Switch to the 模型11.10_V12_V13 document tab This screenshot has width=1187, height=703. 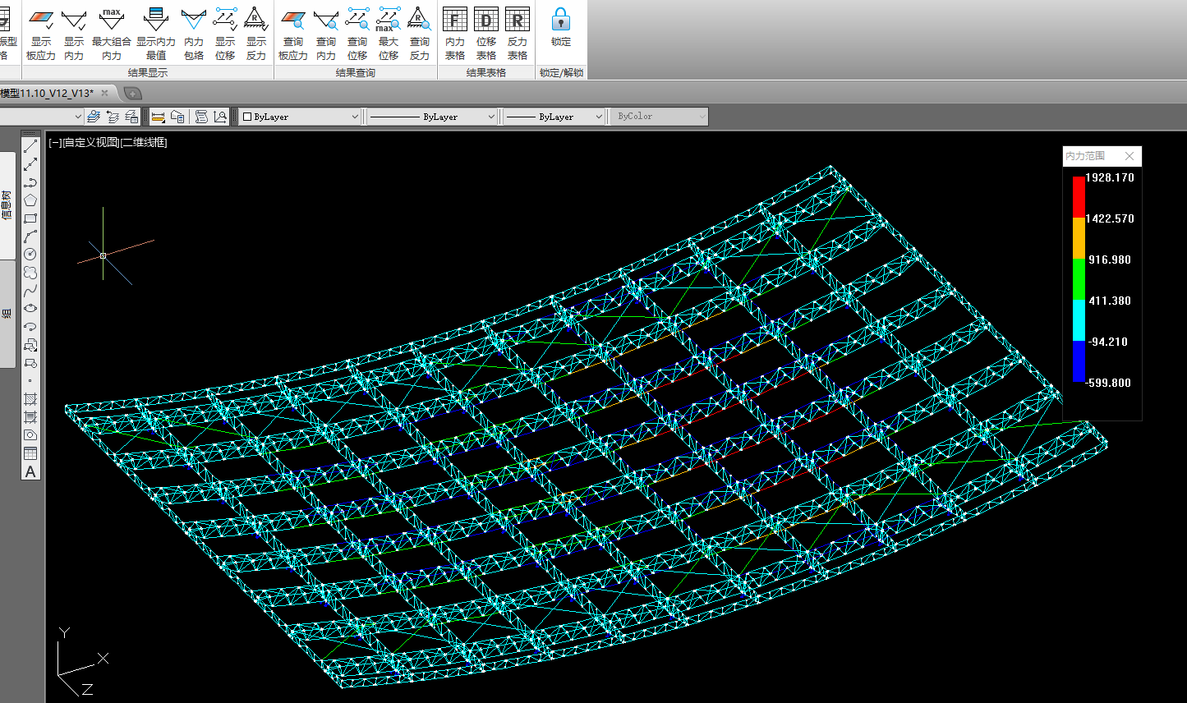coord(48,93)
